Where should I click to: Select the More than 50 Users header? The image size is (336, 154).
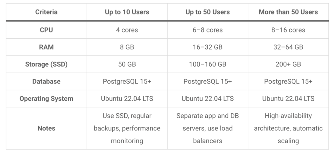click(288, 12)
